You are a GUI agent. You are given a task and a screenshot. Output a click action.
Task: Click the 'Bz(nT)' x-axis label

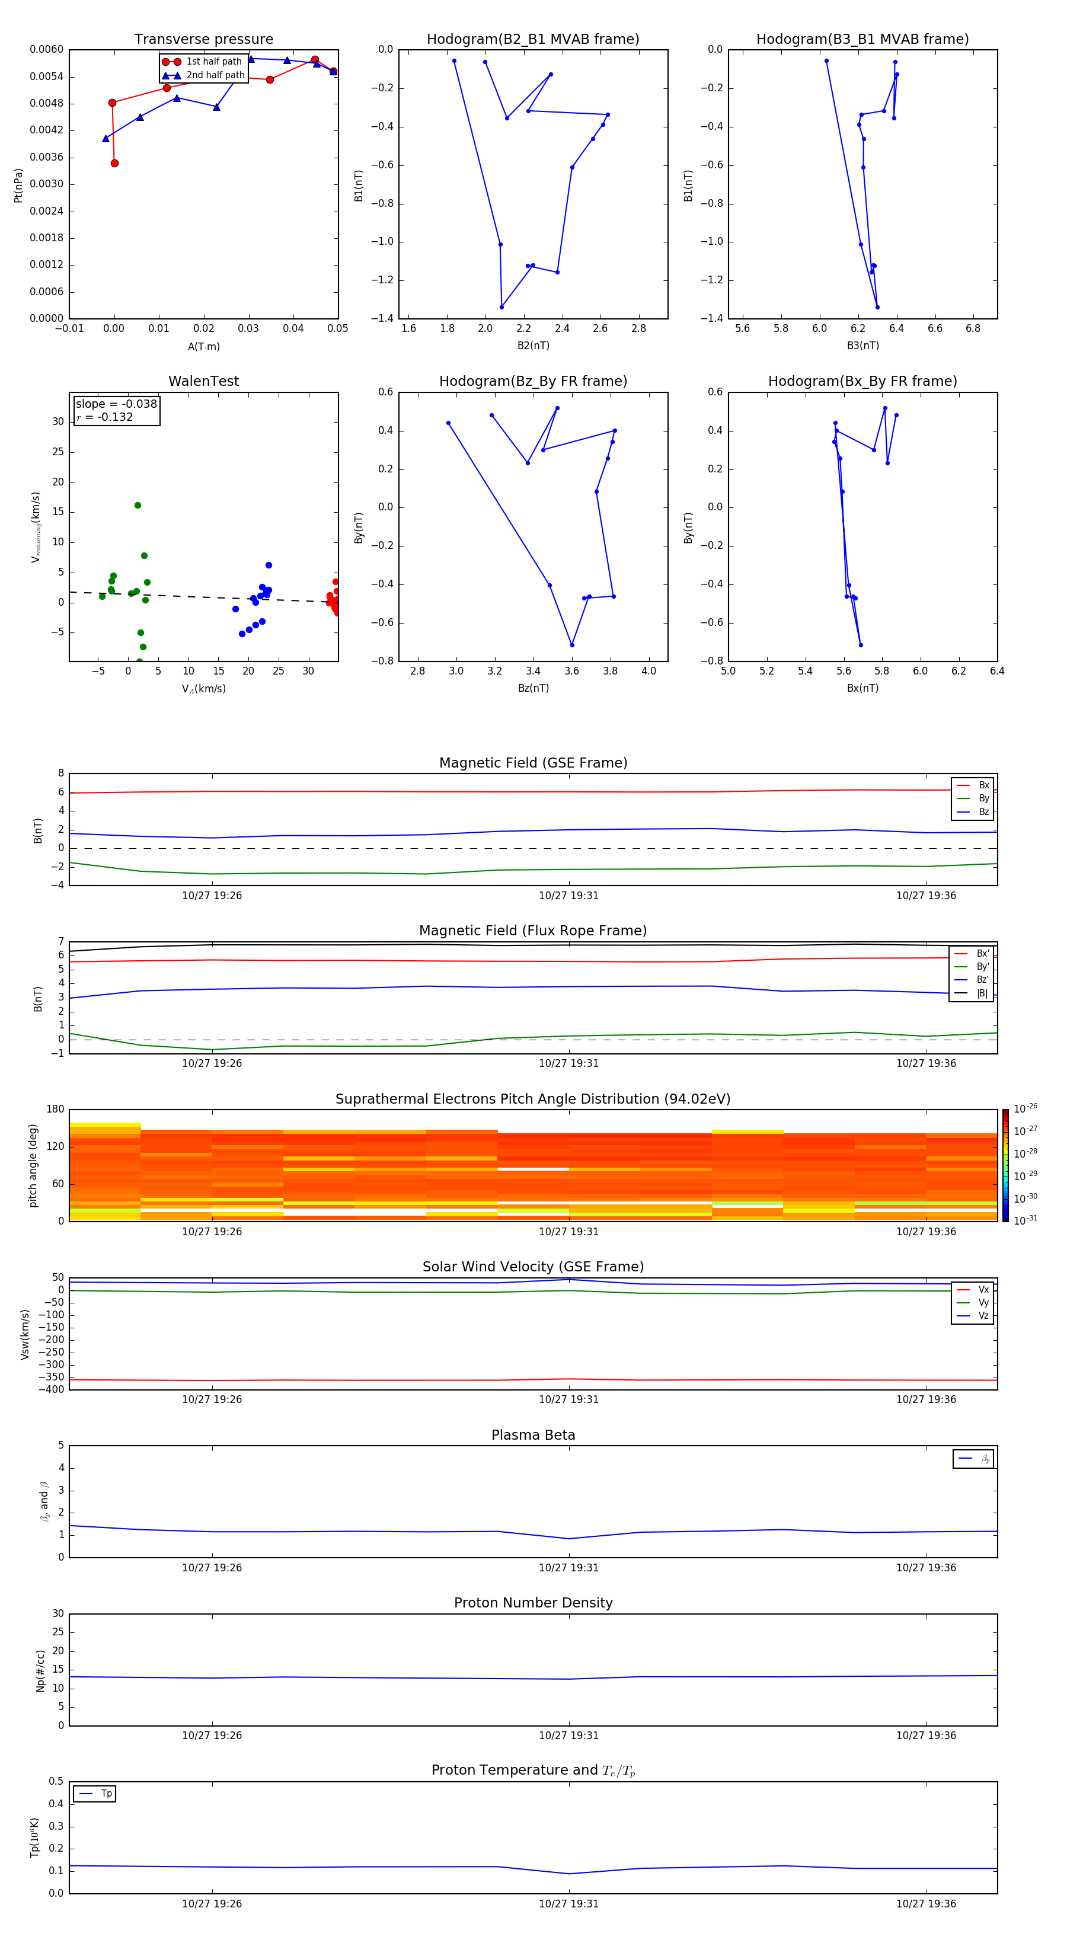click(533, 688)
